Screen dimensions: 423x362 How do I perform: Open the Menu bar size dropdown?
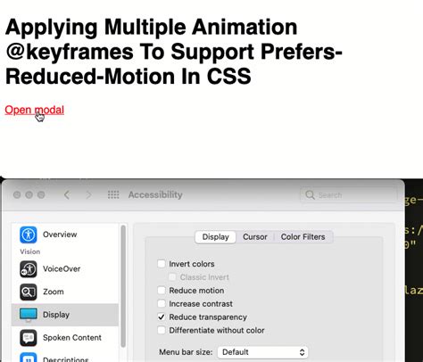pos(263,352)
